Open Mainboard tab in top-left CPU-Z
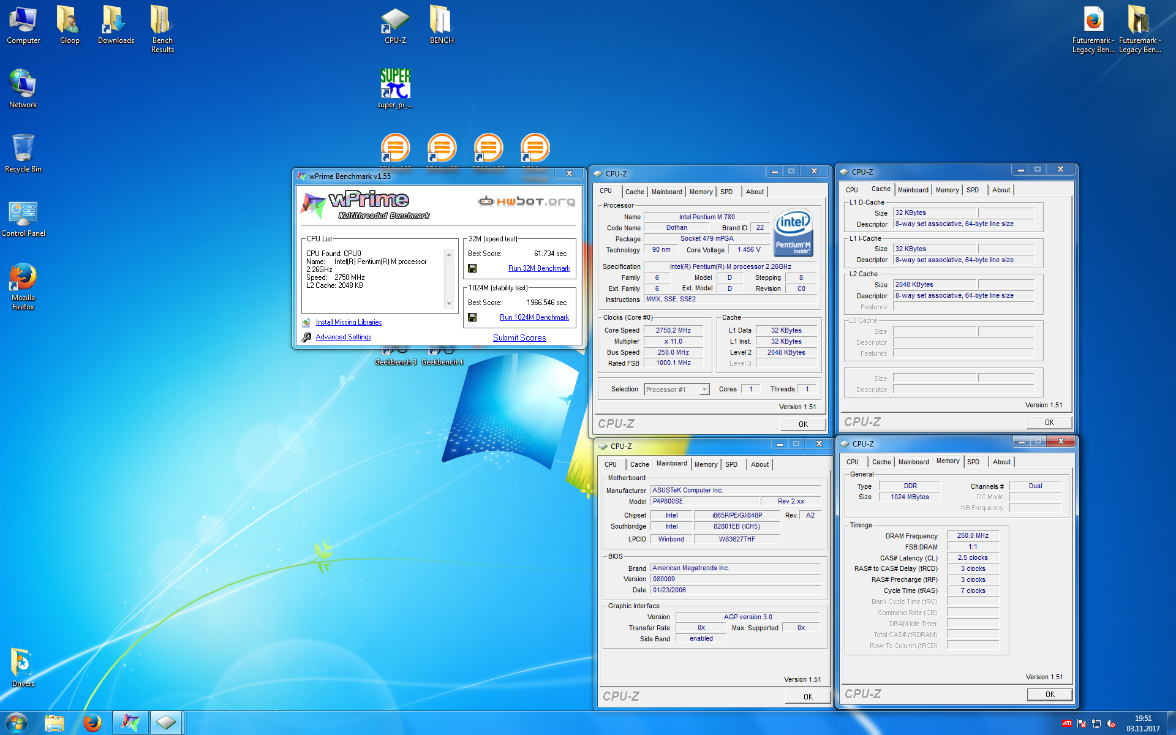Image resolution: width=1176 pixels, height=735 pixels. [666, 192]
